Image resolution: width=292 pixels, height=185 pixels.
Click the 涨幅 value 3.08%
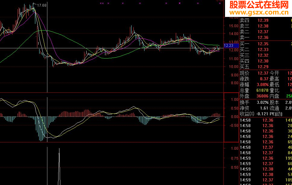coord(263,85)
